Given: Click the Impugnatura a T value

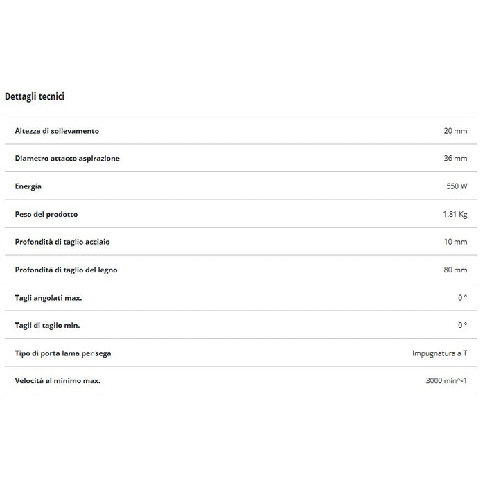Looking at the screenshot, I should [x=439, y=353].
